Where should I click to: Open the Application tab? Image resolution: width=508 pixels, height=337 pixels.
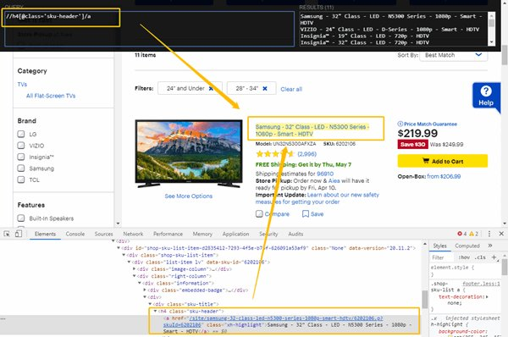coord(235,234)
